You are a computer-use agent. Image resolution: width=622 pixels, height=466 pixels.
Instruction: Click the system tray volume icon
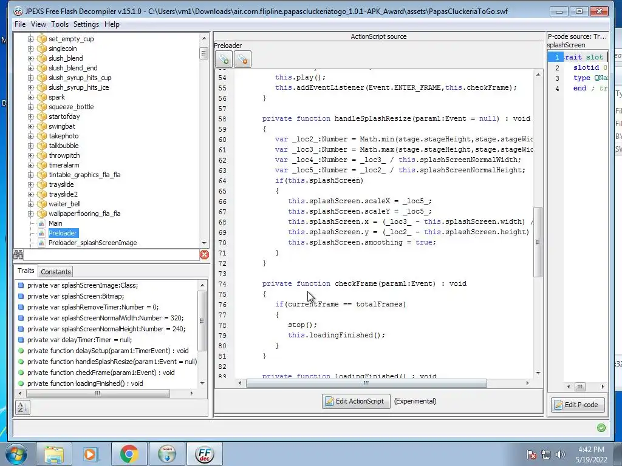point(561,454)
